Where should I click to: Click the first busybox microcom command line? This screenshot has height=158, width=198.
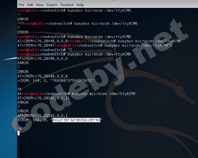[74, 10]
